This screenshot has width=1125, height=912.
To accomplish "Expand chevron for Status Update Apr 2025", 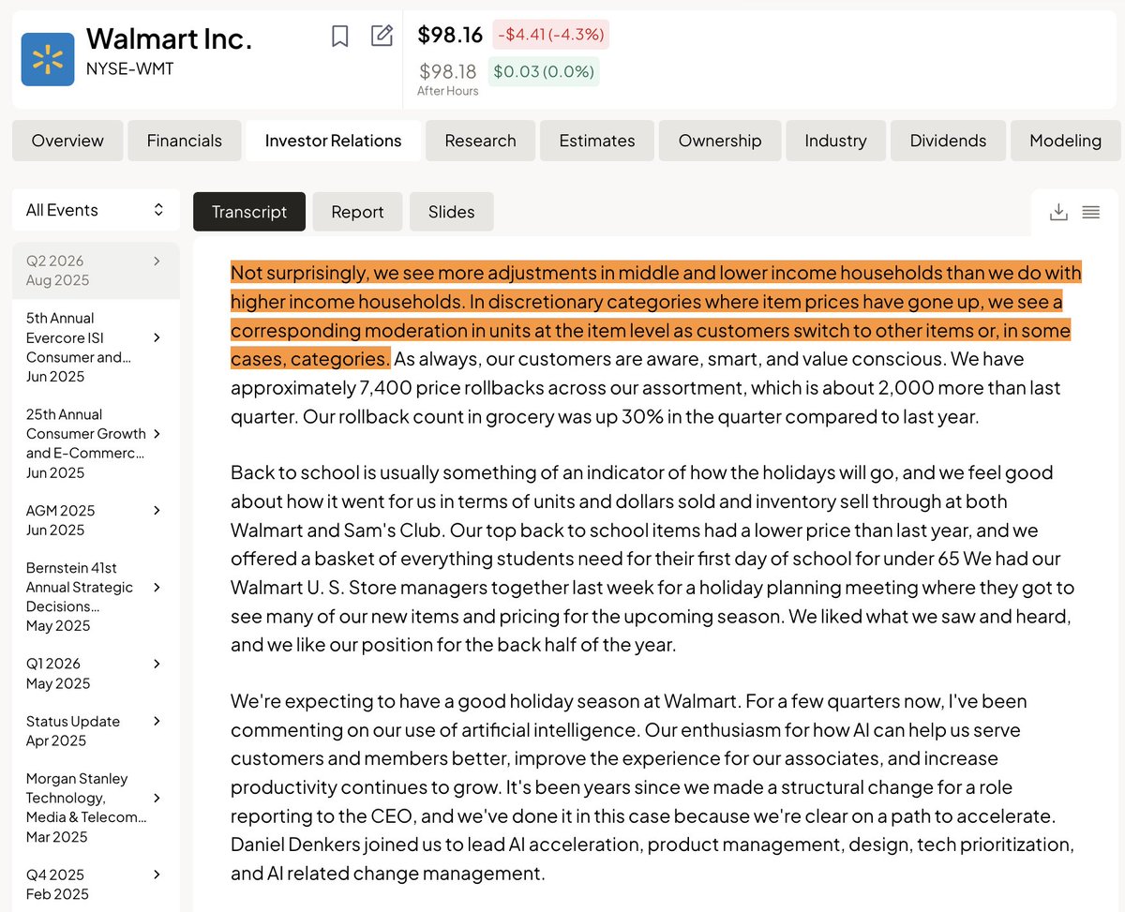I will (x=157, y=721).
